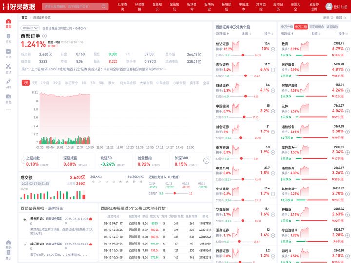
Task: Select the 1年 chart range
Action: [84, 83]
